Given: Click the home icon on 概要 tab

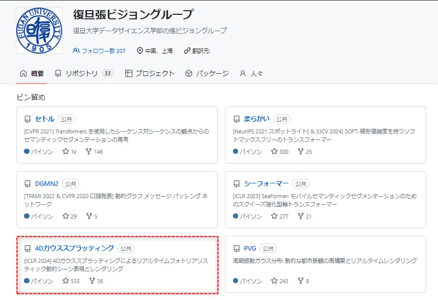Looking at the screenshot, I should click(23, 73).
